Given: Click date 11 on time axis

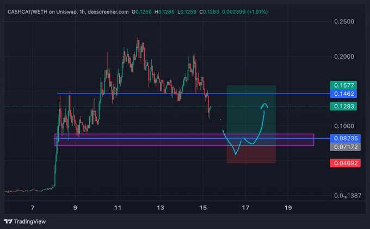Looking at the screenshot, I should (x=118, y=208).
